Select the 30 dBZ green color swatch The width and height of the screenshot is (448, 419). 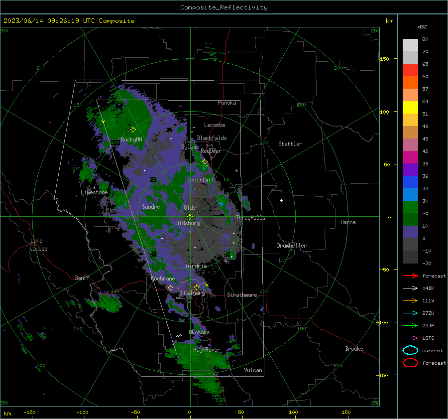click(410, 207)
